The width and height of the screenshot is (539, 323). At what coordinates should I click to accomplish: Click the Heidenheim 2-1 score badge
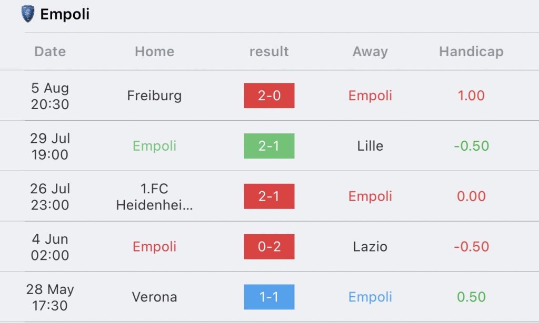[x=269, y=196]
